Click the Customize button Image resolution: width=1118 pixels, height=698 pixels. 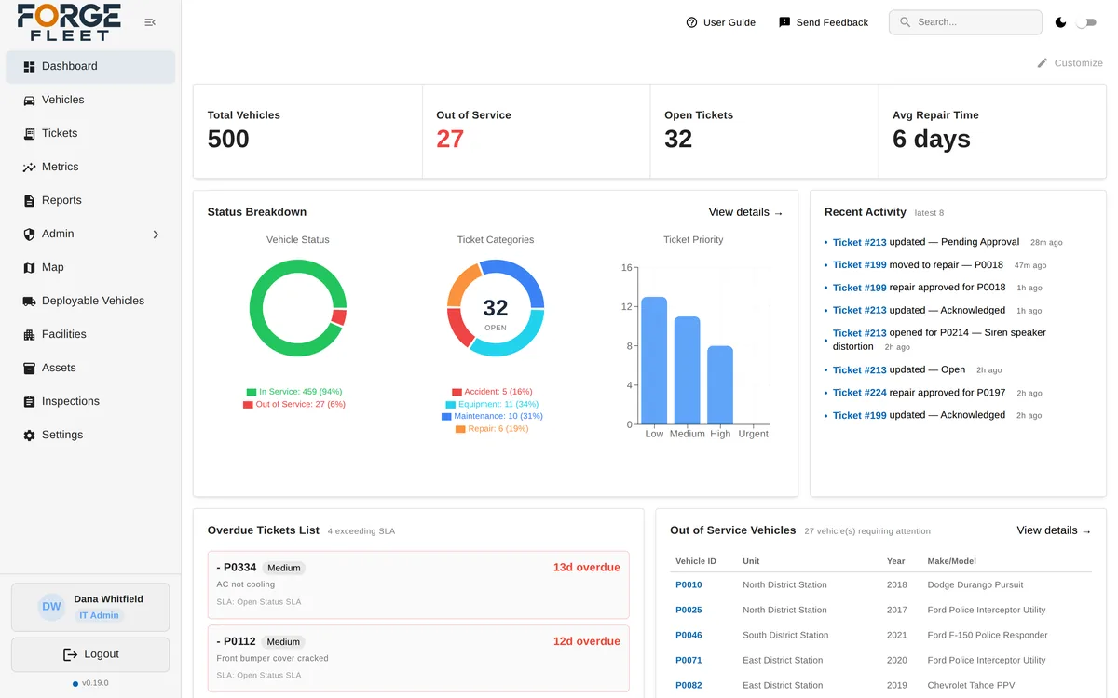1070,63
